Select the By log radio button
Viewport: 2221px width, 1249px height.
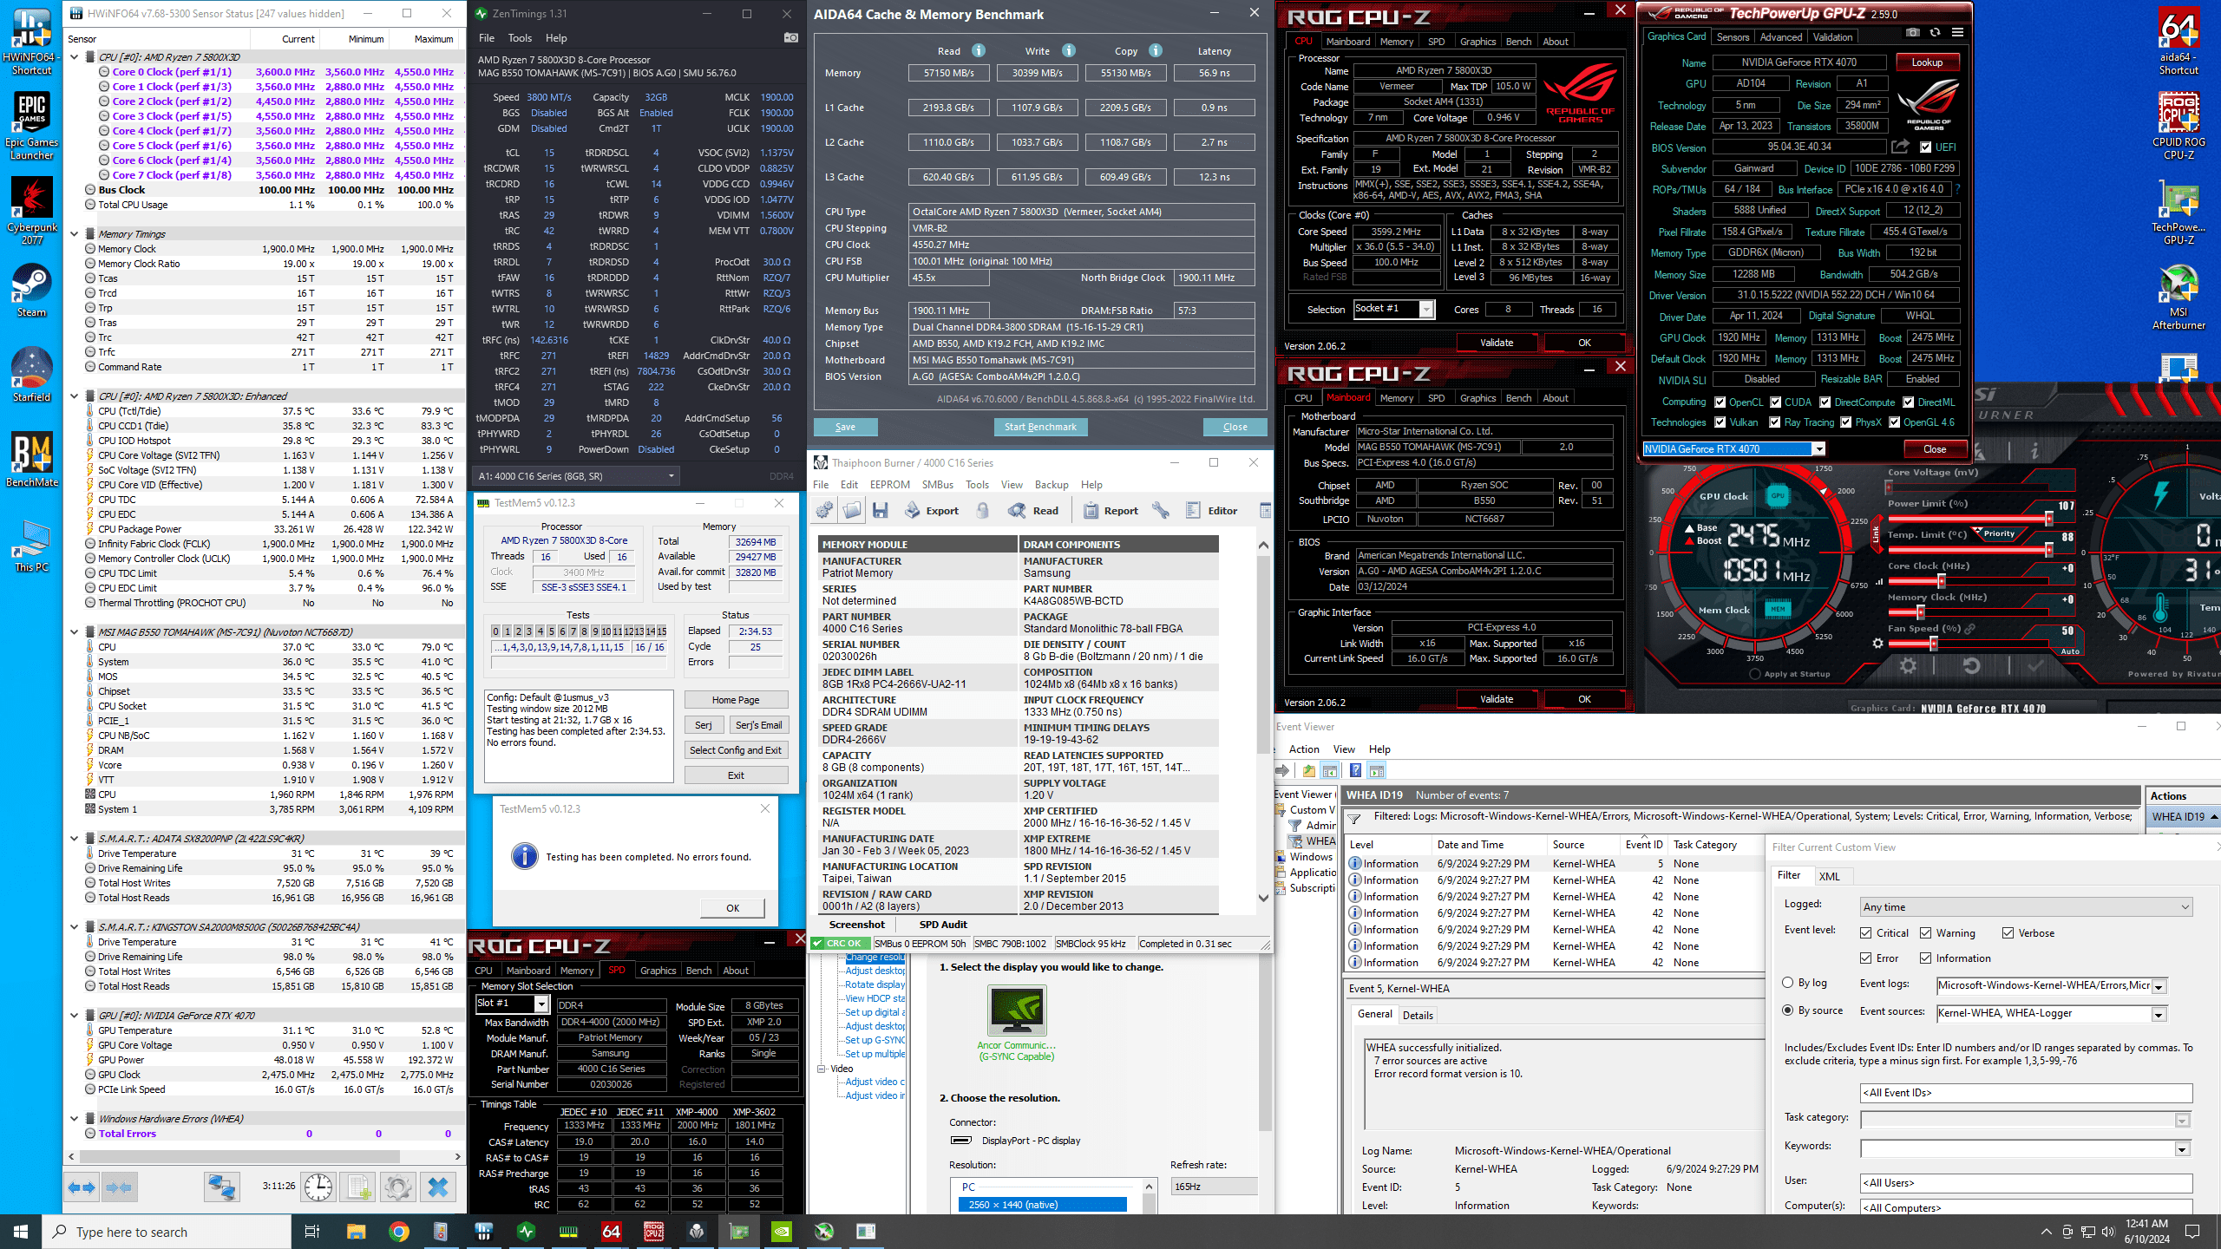coord(1788,983)
